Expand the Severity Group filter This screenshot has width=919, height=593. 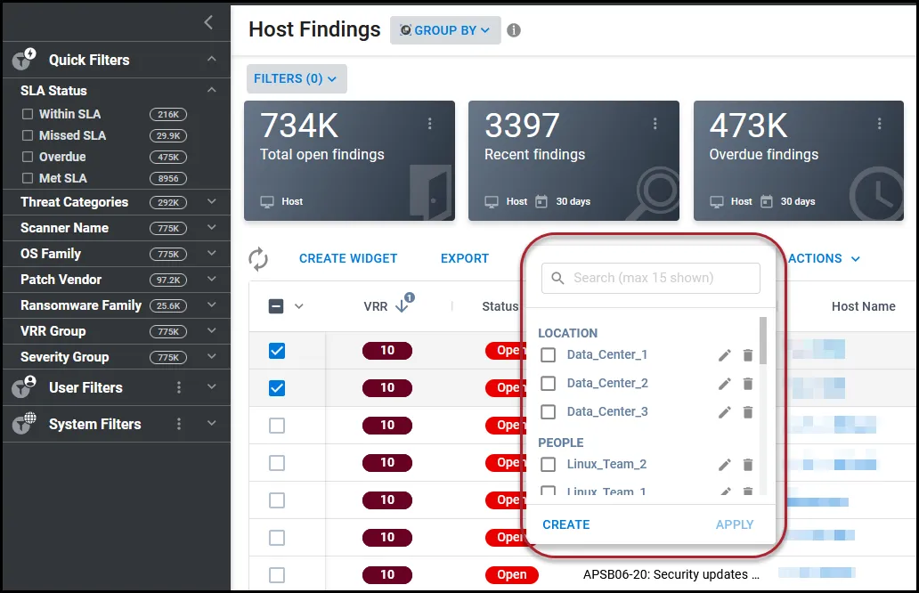tap(212, 356)
